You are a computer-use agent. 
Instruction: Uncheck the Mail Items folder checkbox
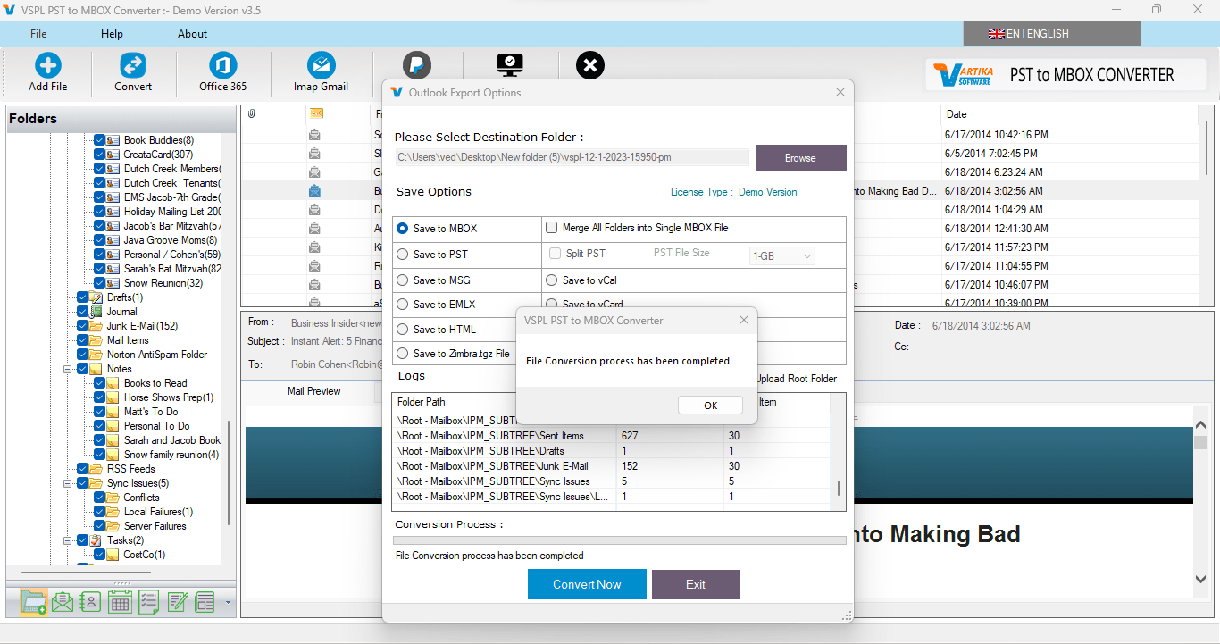[x=83, y=340]
